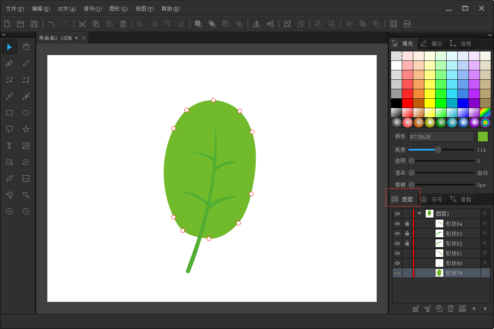Choose the Star shape tool
Screen dimensions: 494x329
[26, 129]
